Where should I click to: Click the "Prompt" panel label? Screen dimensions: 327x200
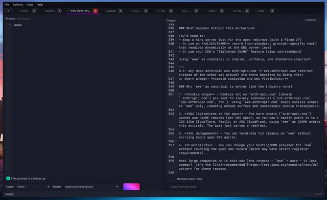click(10, 18)
